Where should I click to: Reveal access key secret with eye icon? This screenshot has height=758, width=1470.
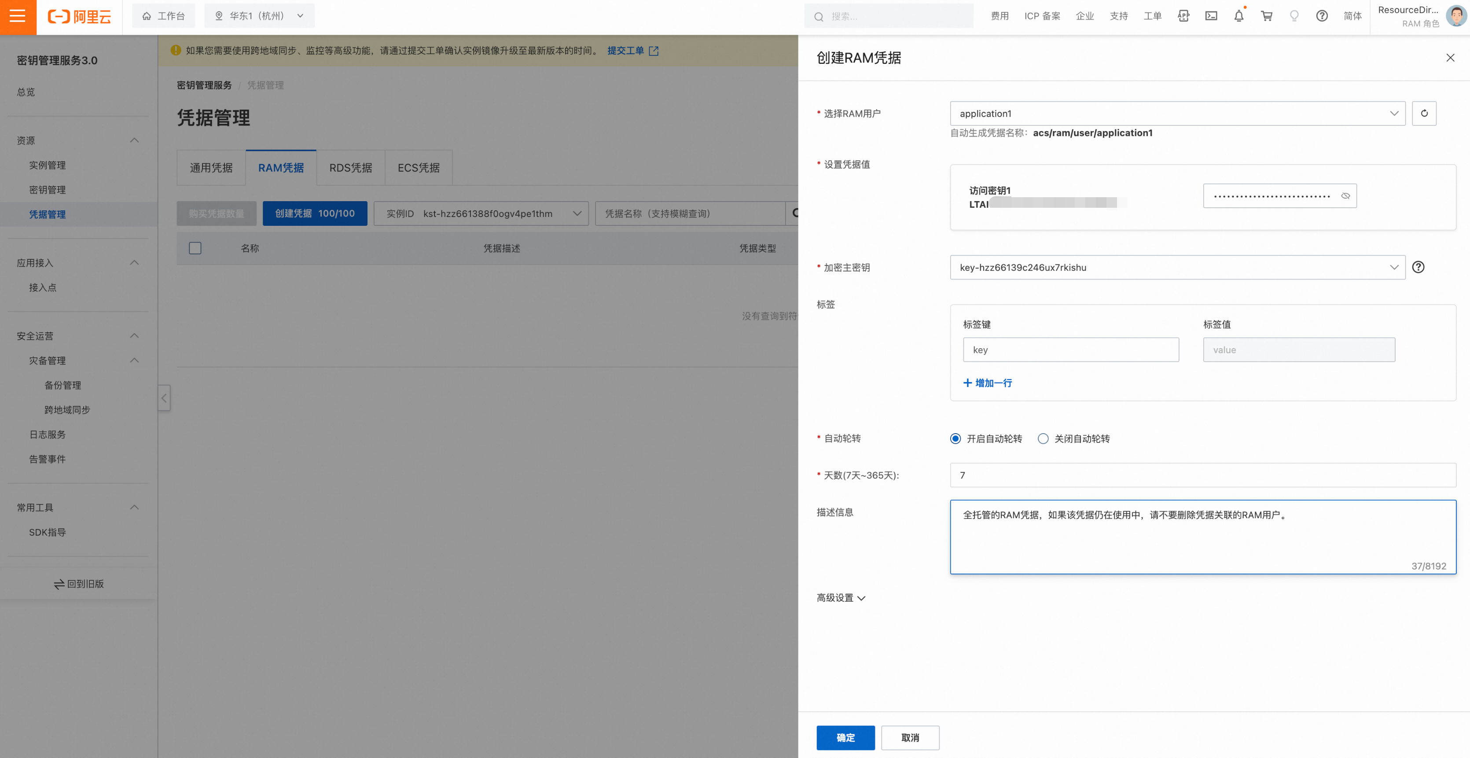pos(1345,196)
